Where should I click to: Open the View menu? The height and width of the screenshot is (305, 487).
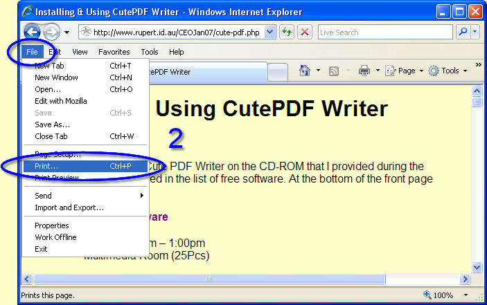tap(80, 52)
